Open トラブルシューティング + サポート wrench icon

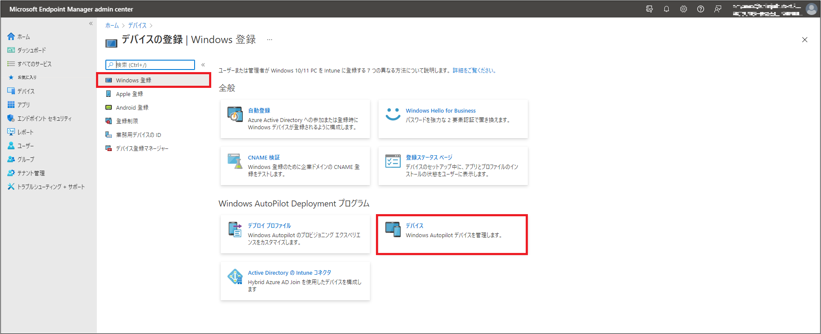(11, 186)
